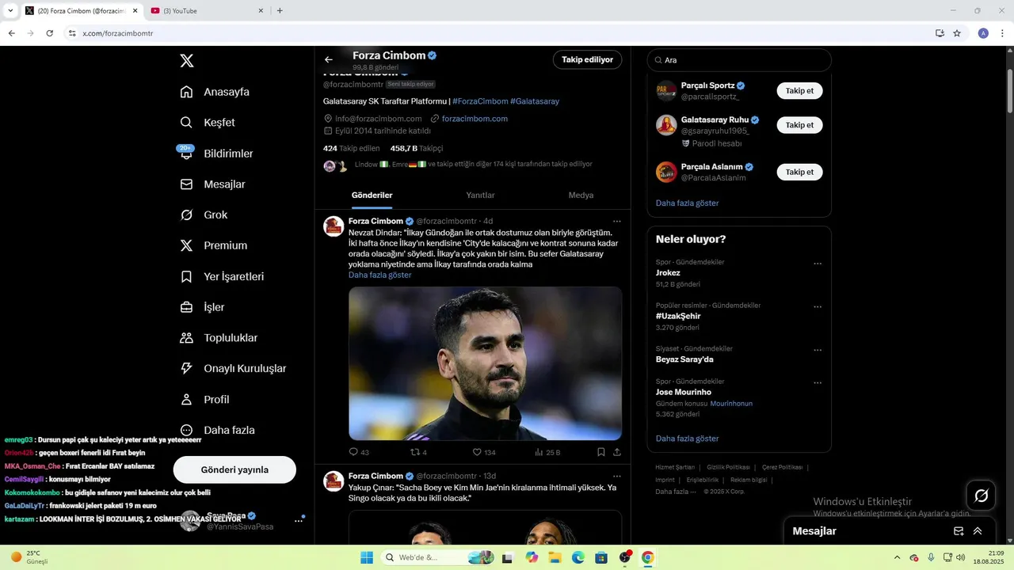
Task: Switch to Medya tab
Action: (x=581, y=196)
